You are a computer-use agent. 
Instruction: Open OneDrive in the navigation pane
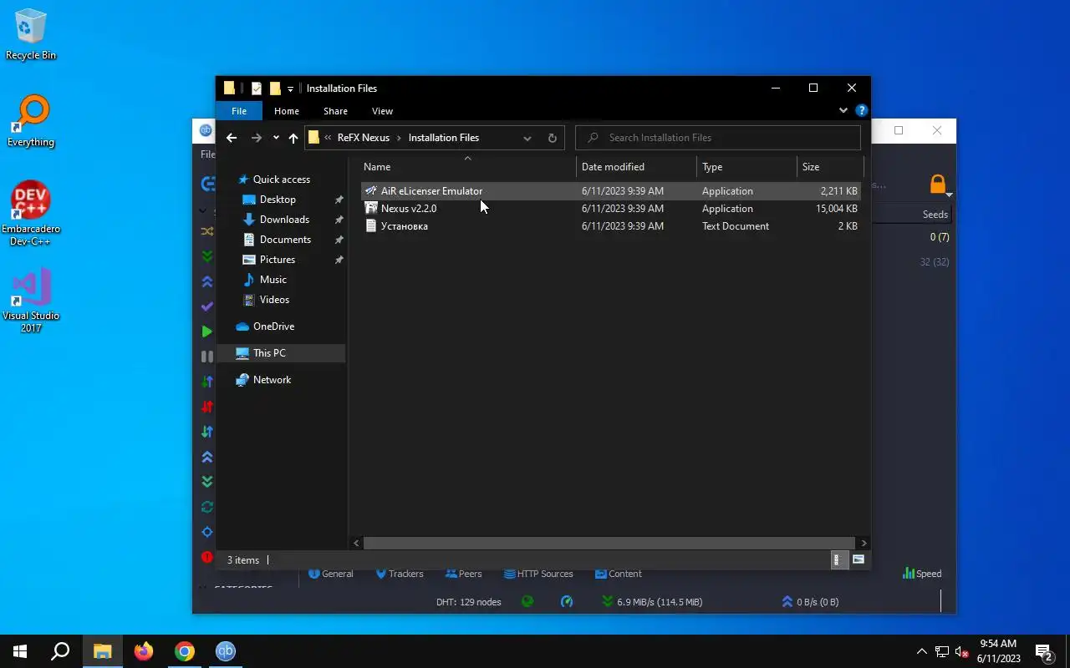[273, 326]
